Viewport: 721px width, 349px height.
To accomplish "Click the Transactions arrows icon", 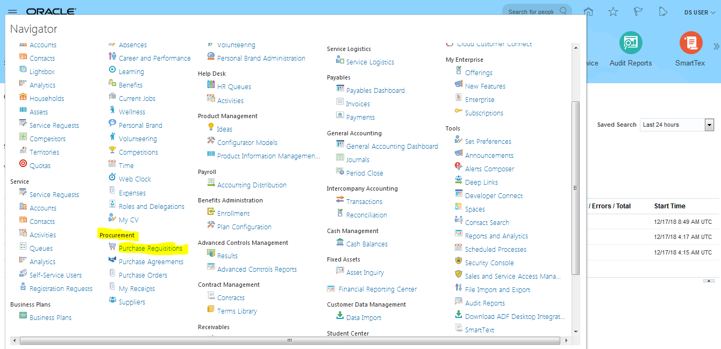I will tap(340, 200).
